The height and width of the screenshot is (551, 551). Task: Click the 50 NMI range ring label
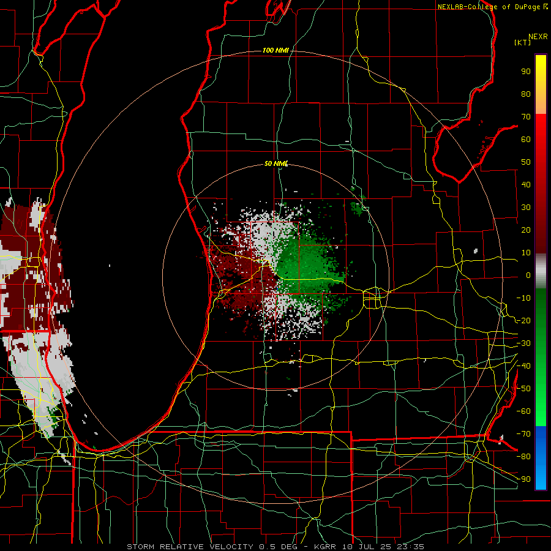pos(276,163)
